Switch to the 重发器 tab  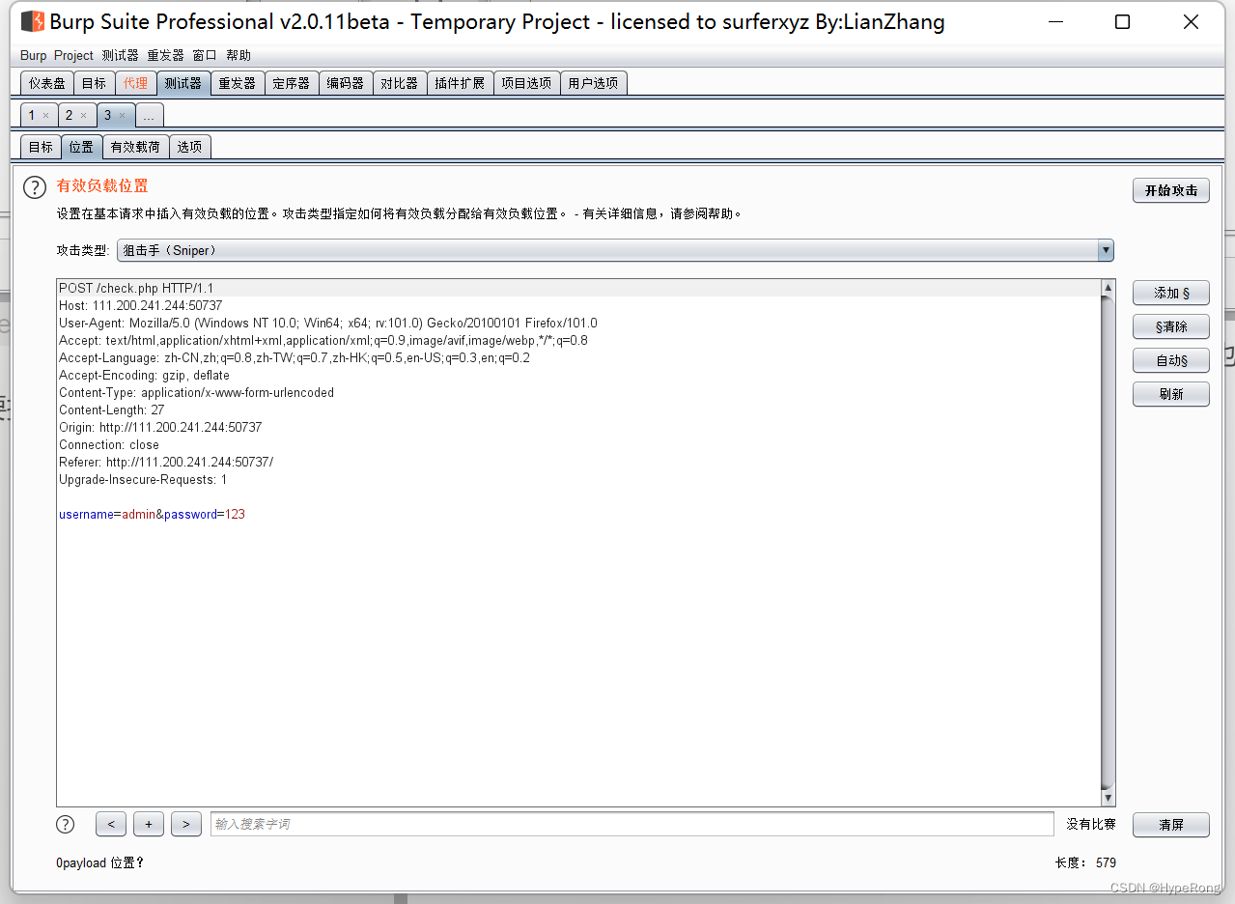coord(238,83)
